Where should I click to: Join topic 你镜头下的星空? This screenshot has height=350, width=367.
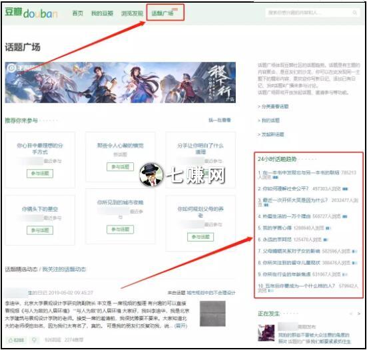point(40,230)
